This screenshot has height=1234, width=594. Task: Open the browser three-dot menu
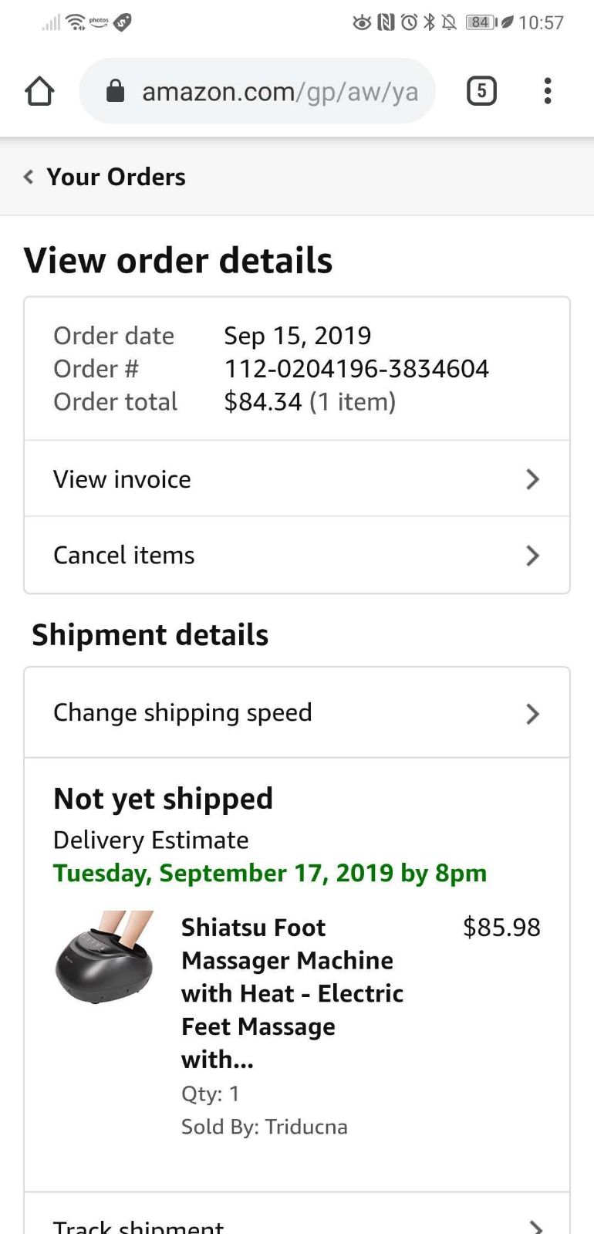tap(548, 91)
